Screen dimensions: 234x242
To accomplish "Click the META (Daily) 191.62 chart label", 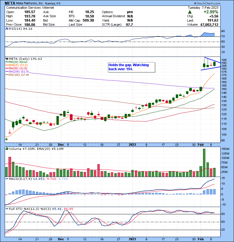I will pyautogui.click(x=25, y=59).
